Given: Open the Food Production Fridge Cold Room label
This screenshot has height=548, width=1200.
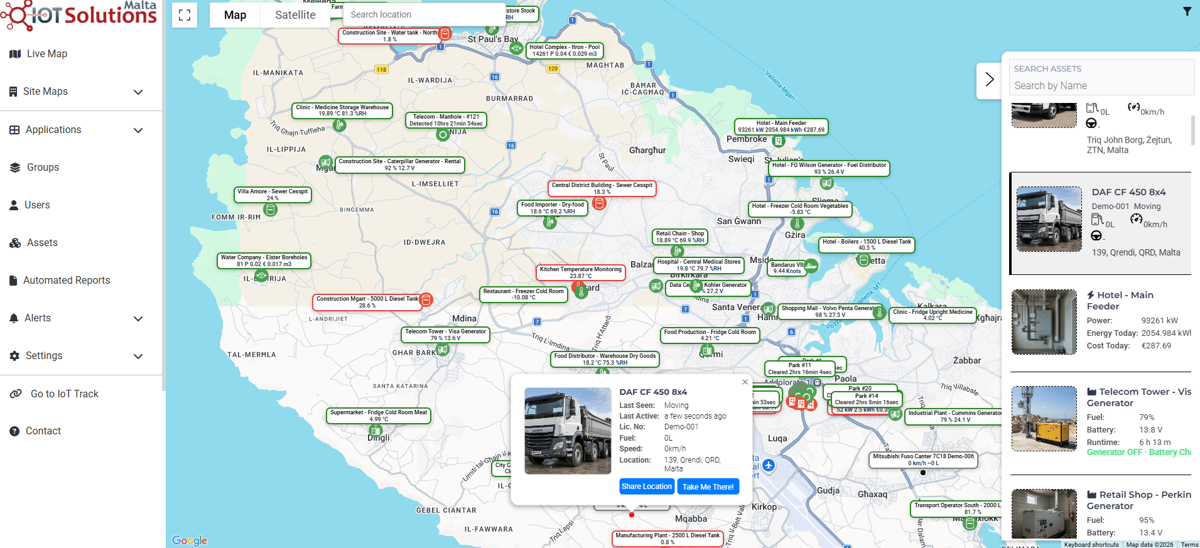Looking at the screenshot, I should tap(710, 335).
